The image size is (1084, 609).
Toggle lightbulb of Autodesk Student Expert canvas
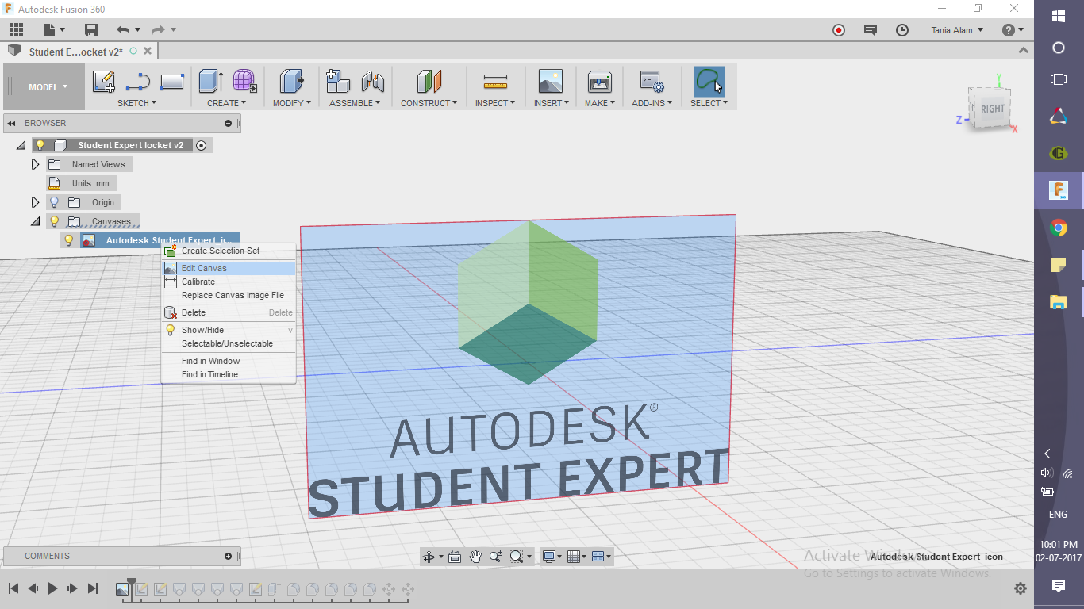click(68, 240)
